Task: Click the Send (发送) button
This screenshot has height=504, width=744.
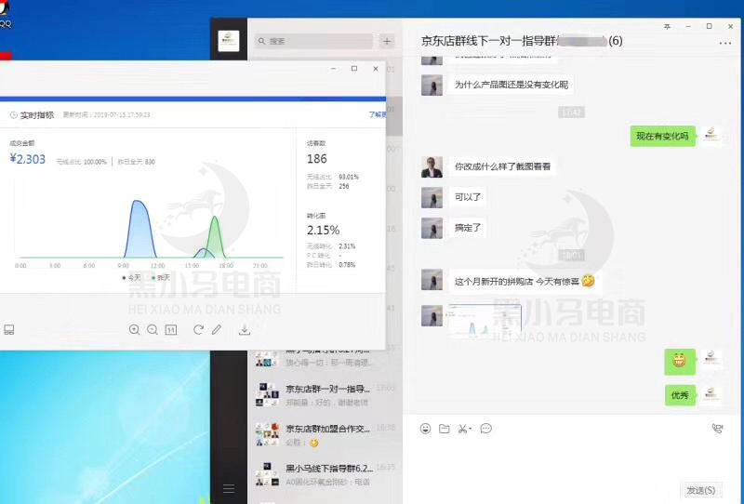Action: tap(701, 490)
